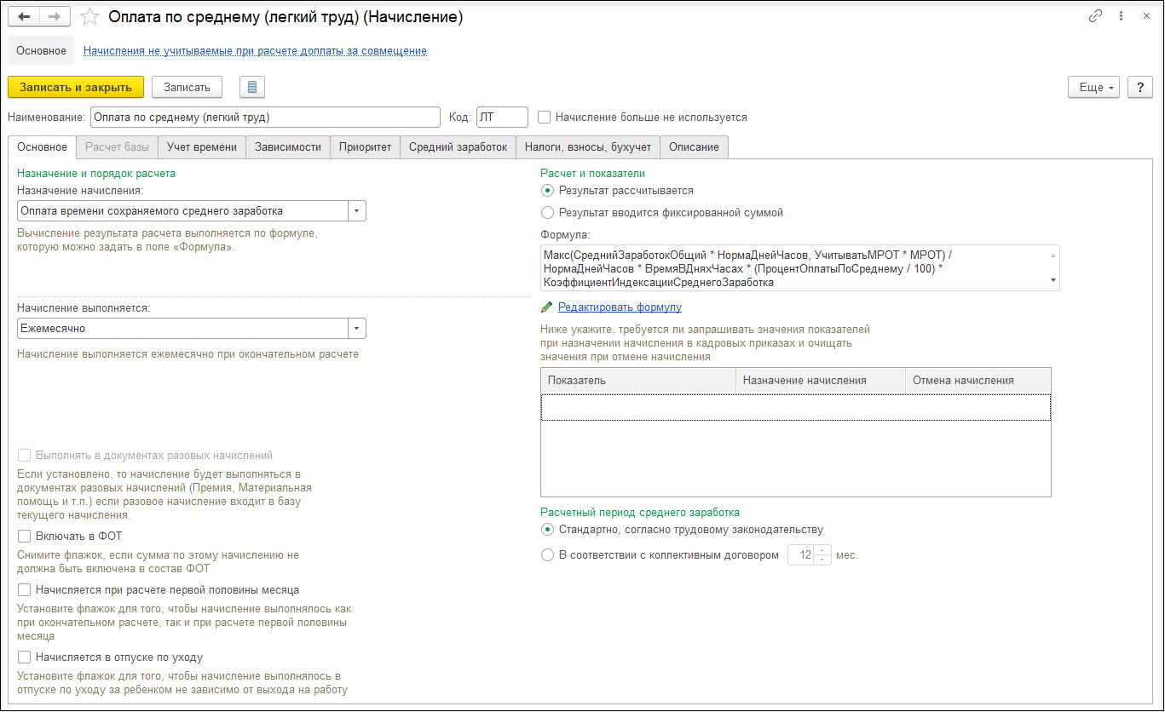The image size is (1165, 712).
Task: Enable Начисляется в отпуске по уходу checkbox
Action: (24, 657)
